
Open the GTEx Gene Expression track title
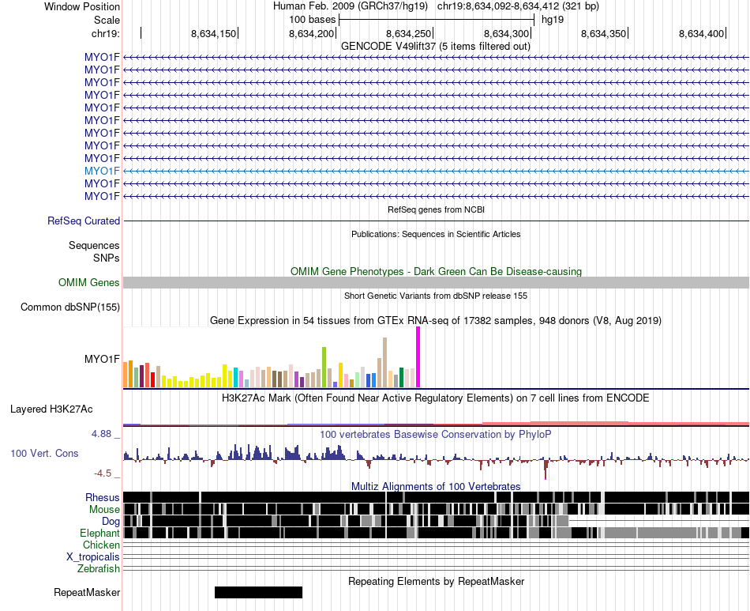point(436,320)
